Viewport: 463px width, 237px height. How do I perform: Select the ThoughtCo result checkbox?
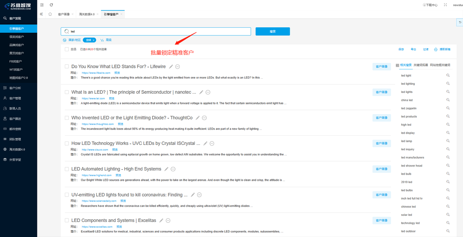[x=67, y=118]
